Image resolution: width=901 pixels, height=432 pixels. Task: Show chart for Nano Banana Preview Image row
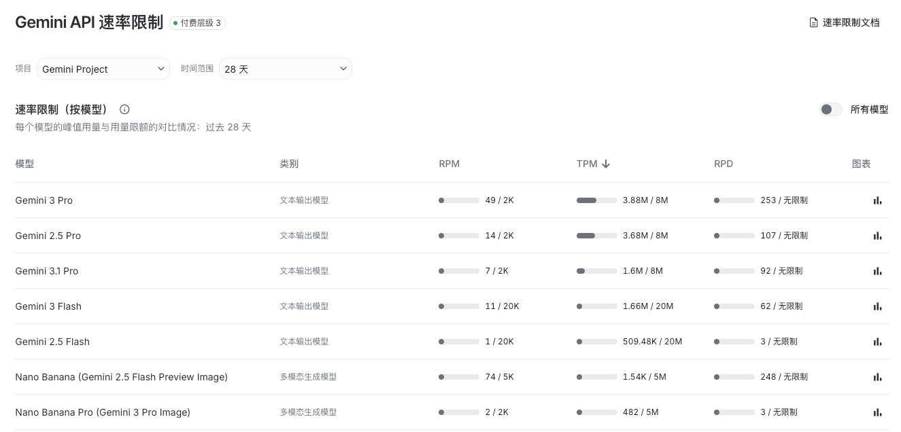pyautogui.click(x=877, y=377)
